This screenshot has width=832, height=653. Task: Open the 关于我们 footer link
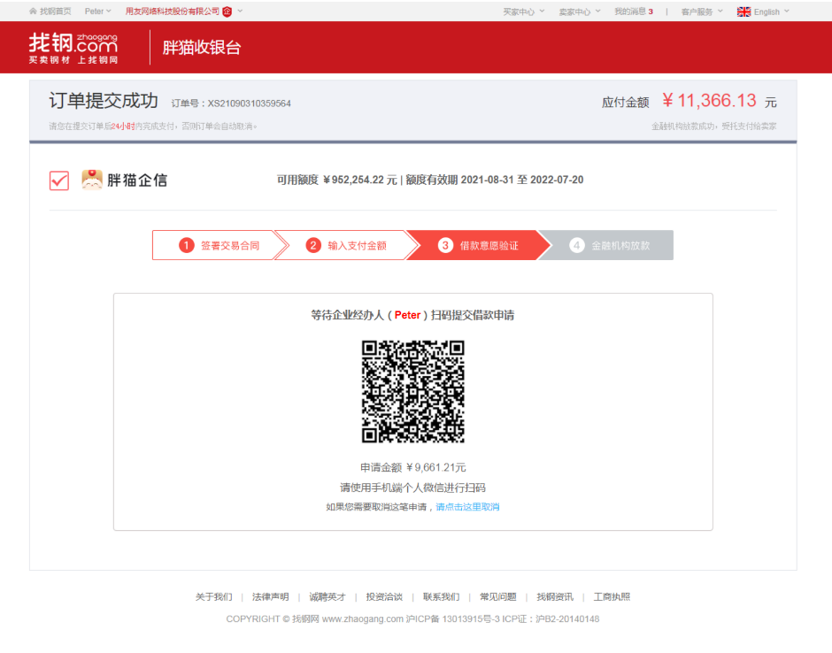tap(214, 596)
